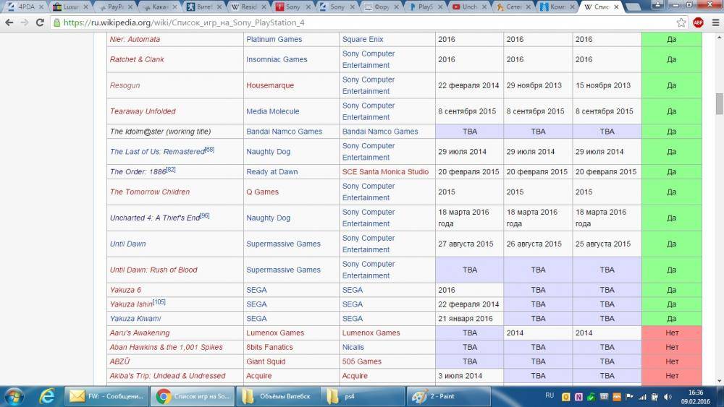The image size is (724, 407).
Task: Open the Chrome hamburger menu
Action: 715,22
